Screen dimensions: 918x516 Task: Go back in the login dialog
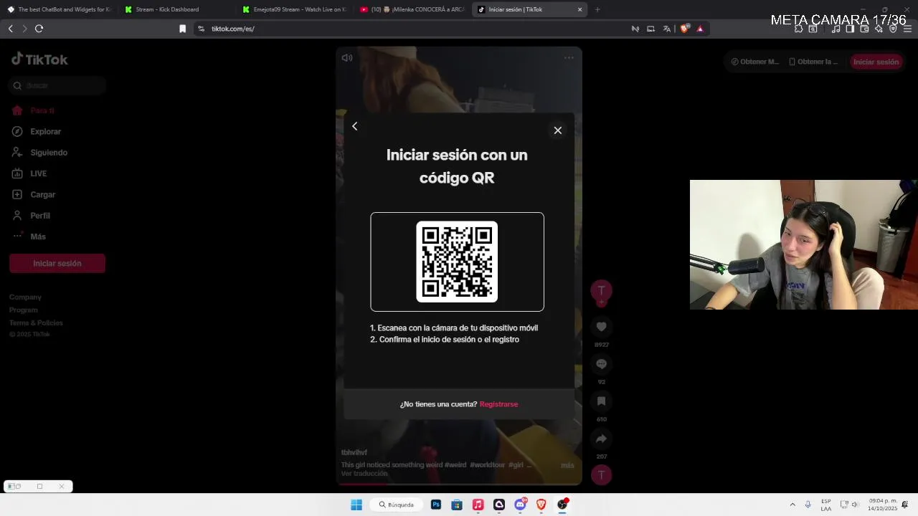pos(354,126)
